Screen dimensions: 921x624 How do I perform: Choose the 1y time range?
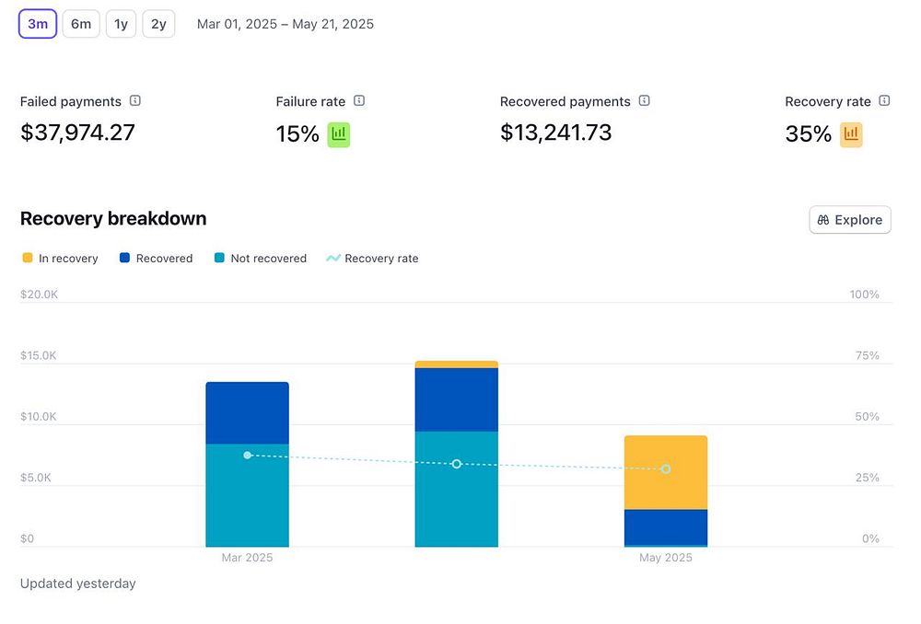(121, 24)
